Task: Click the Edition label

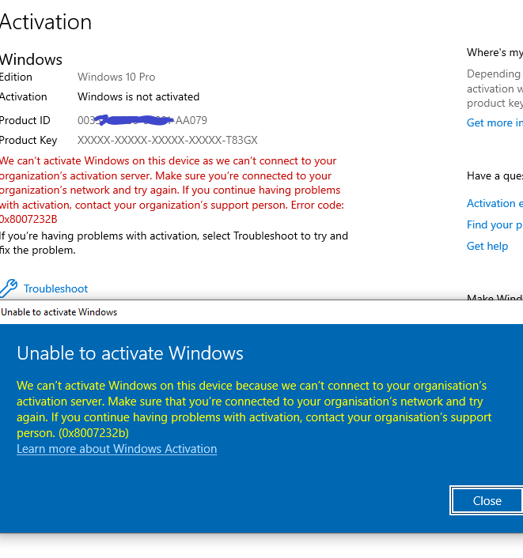Action: [x=16, y=77]
